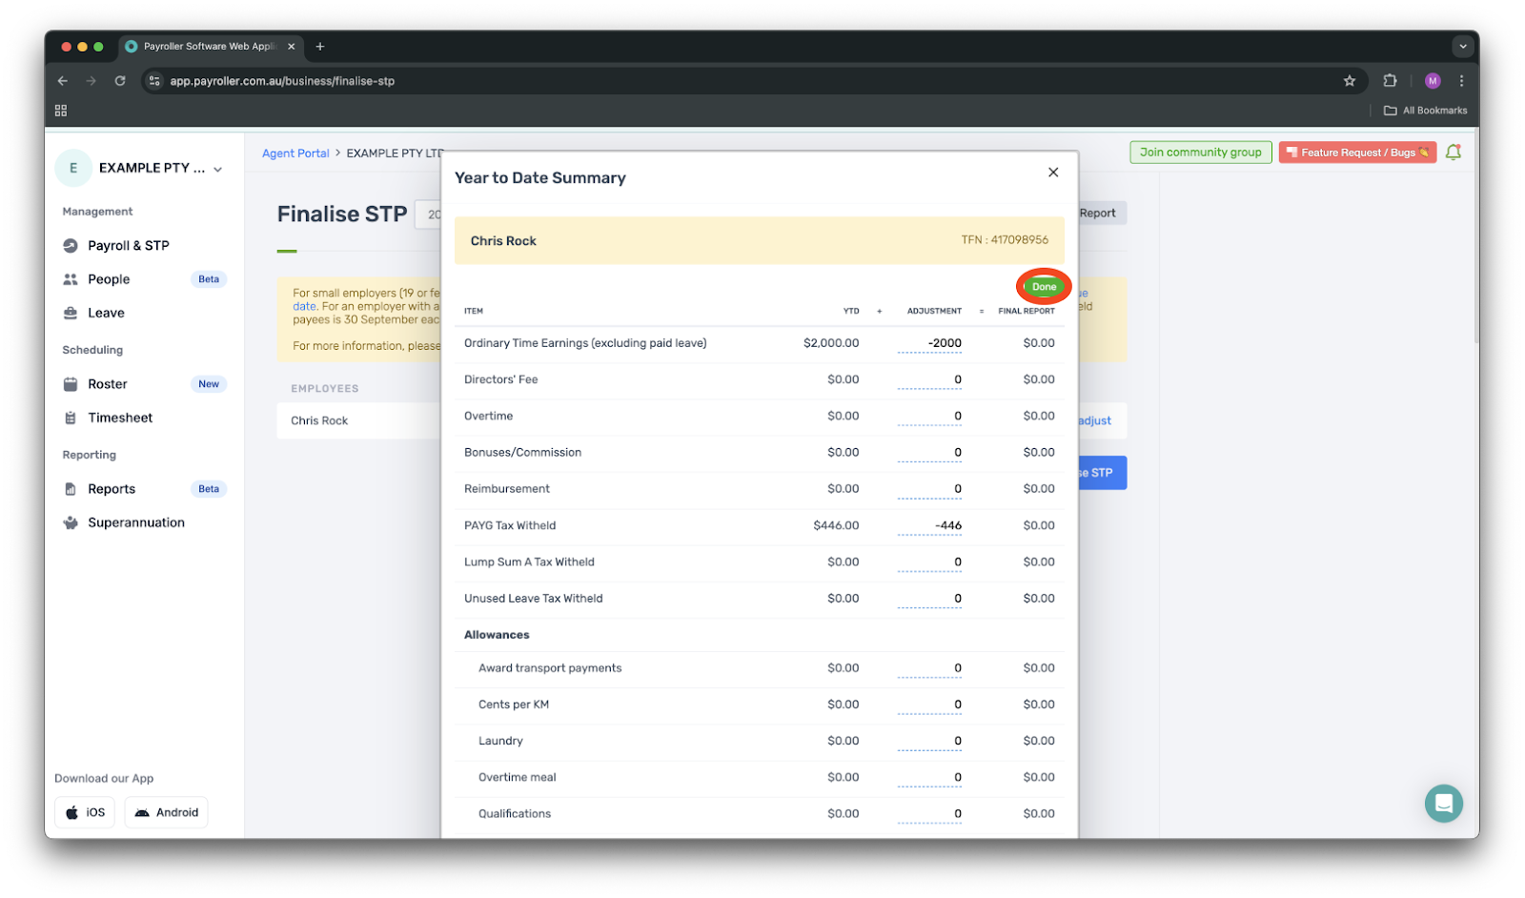Open the chat support widget
The image size is (1525, 898).
(1444, 803)
